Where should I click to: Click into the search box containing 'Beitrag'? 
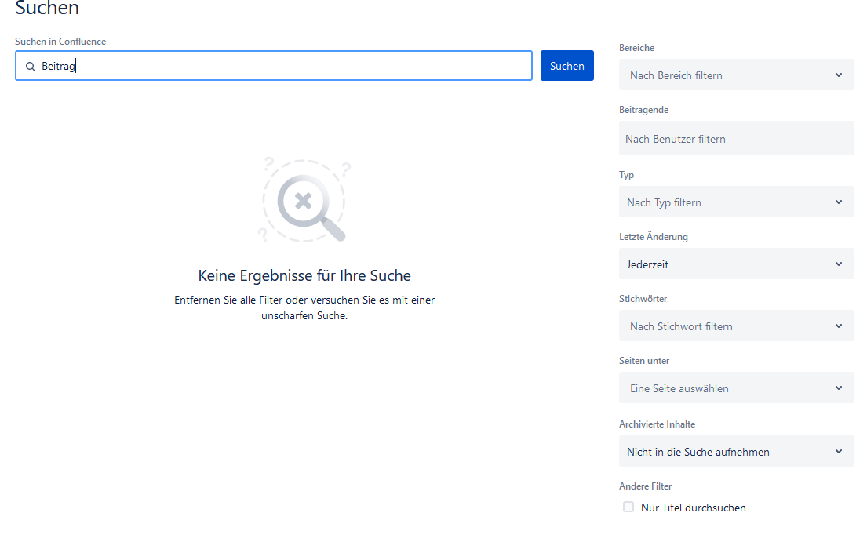(274, 66)
